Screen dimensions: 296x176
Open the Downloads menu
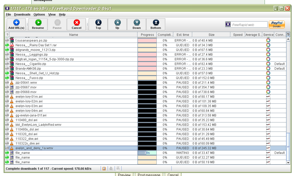pyautogui.click(x=22, y=15)
